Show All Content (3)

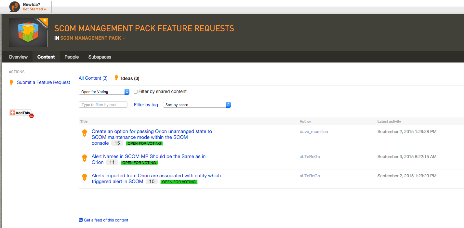[x=93, y=78]
